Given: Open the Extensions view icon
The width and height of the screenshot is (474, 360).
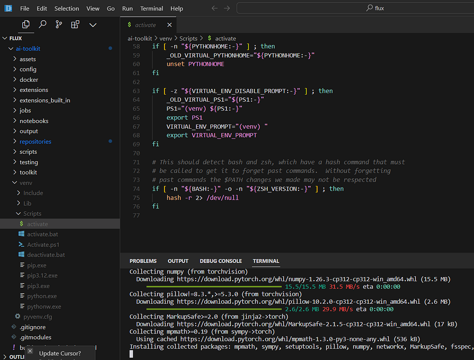Looking at the screenshot, I should pos(75,25).
